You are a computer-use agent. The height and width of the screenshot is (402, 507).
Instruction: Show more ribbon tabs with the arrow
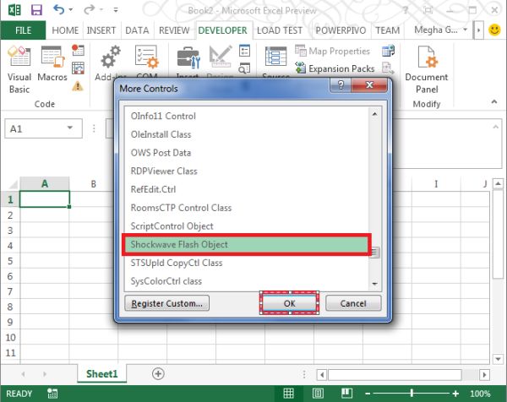coord(478,30)
